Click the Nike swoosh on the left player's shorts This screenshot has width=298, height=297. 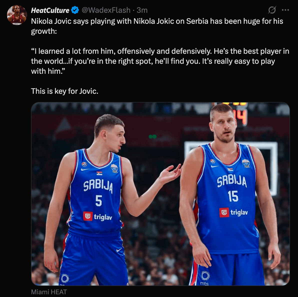pyautogui.click(x=119, y=249)
